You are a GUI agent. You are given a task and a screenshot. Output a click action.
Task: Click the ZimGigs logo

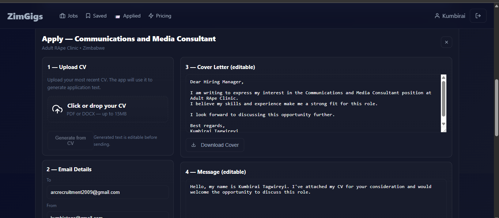(x=24, y=16)
